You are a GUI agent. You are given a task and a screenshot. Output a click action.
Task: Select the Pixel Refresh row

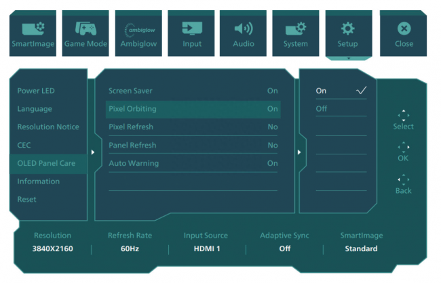coord(193,127)
